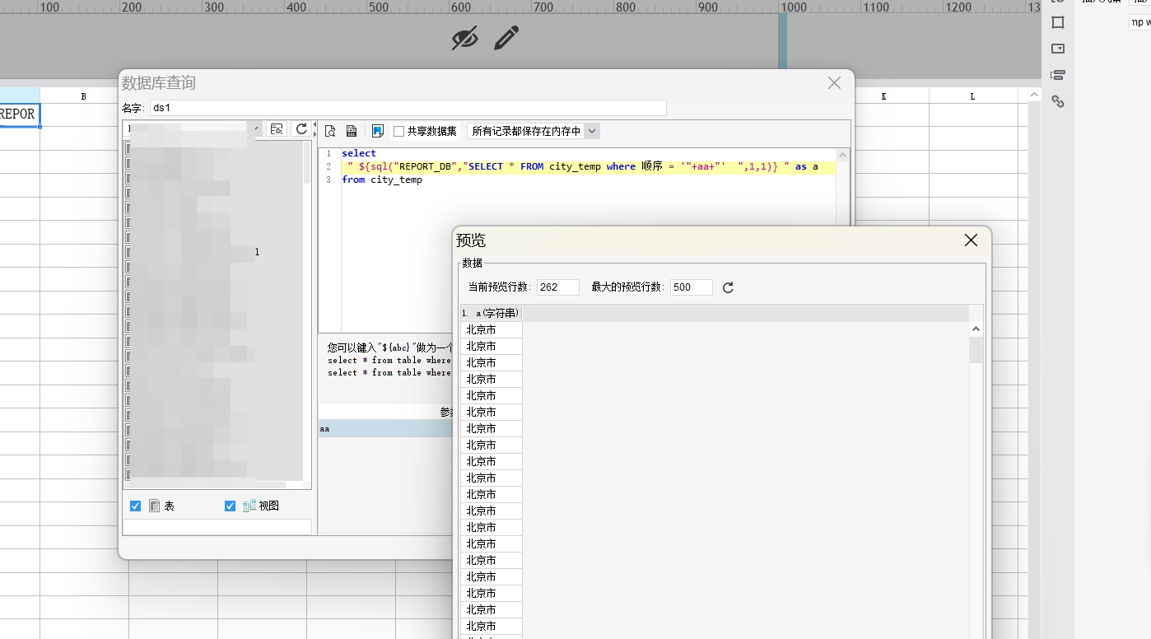Click the spreadsheet cell containing REPOR

[20, 114]
